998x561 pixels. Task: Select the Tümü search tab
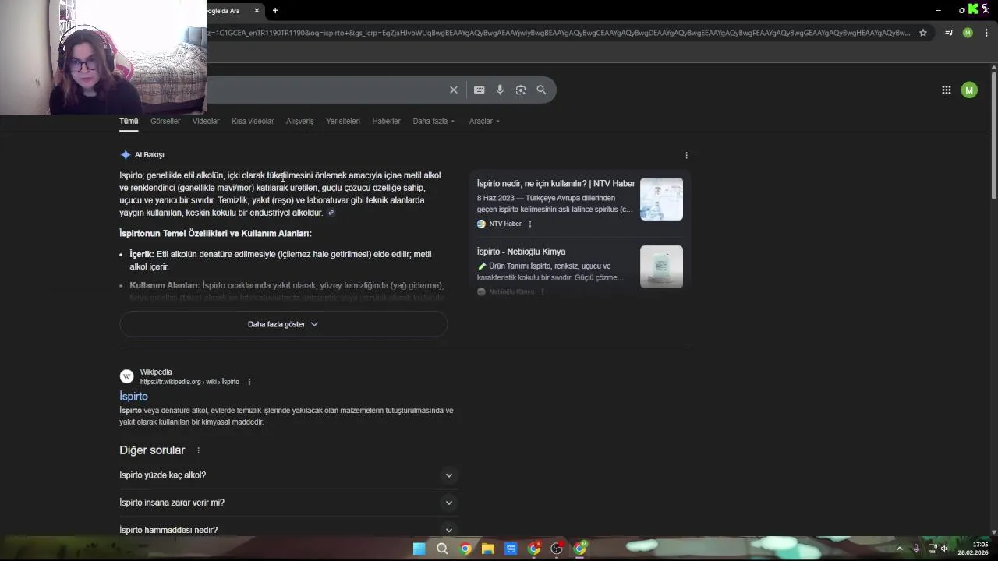point(129,122)
